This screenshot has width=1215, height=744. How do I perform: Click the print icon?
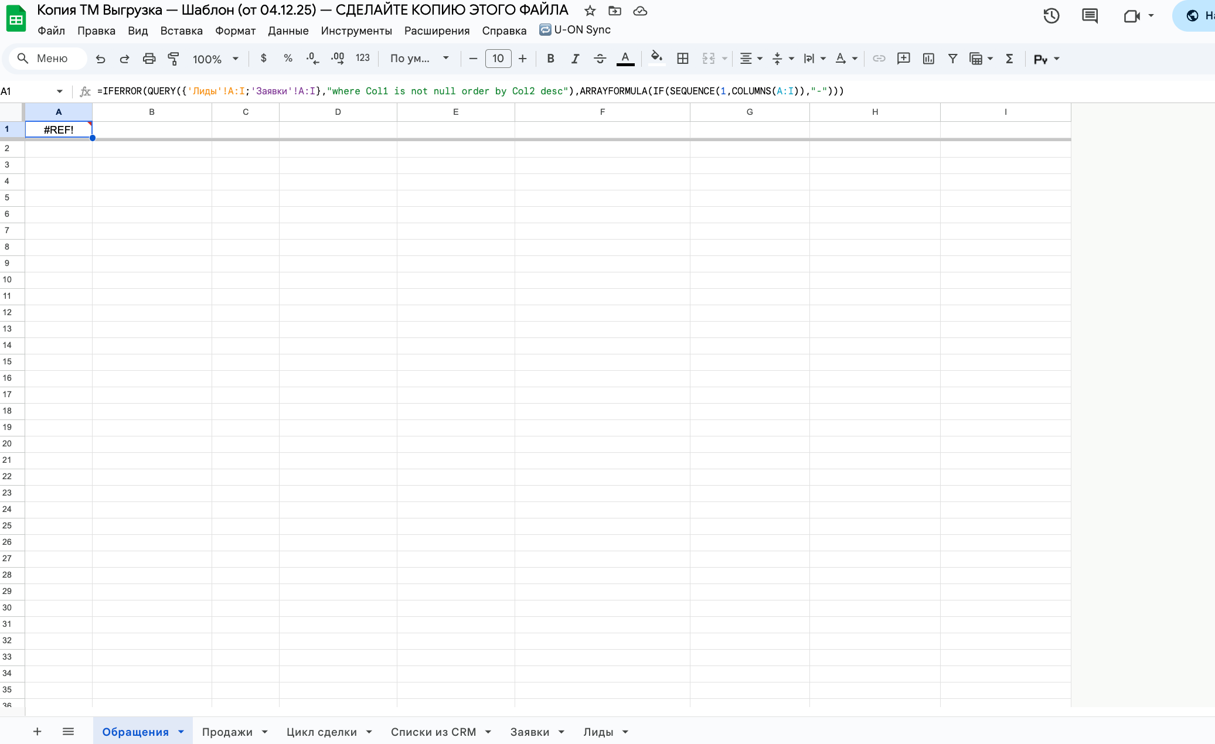point(149,59)
